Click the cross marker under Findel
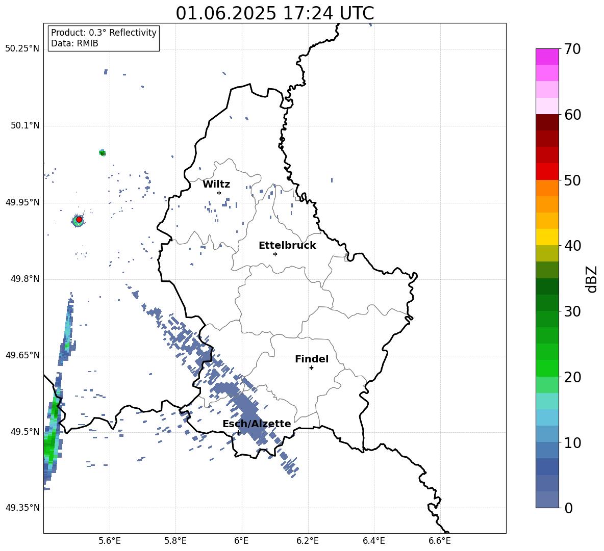The height and width of the screenshot is (551, 604). point(311,368)
